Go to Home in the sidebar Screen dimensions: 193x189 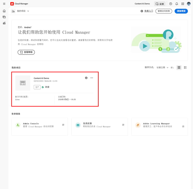coord(4,11)
